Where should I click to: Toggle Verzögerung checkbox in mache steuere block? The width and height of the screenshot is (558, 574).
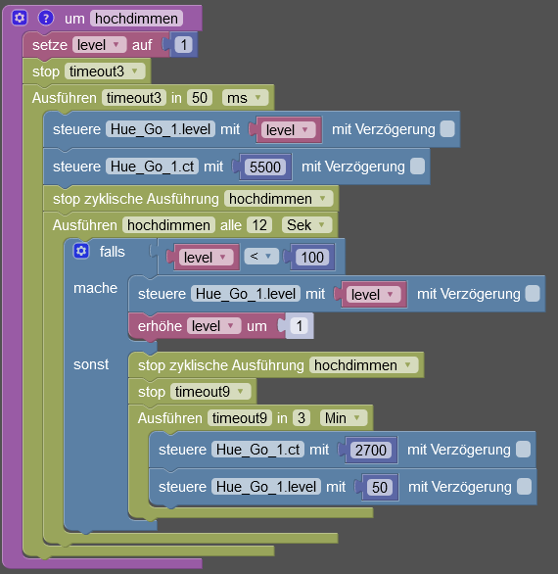533,294
